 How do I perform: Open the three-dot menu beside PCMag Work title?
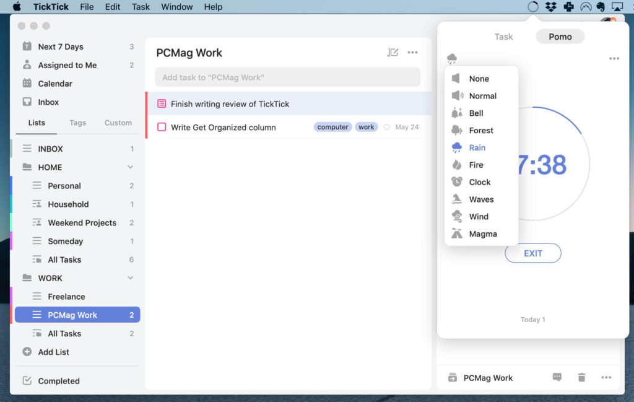(412, 52)
